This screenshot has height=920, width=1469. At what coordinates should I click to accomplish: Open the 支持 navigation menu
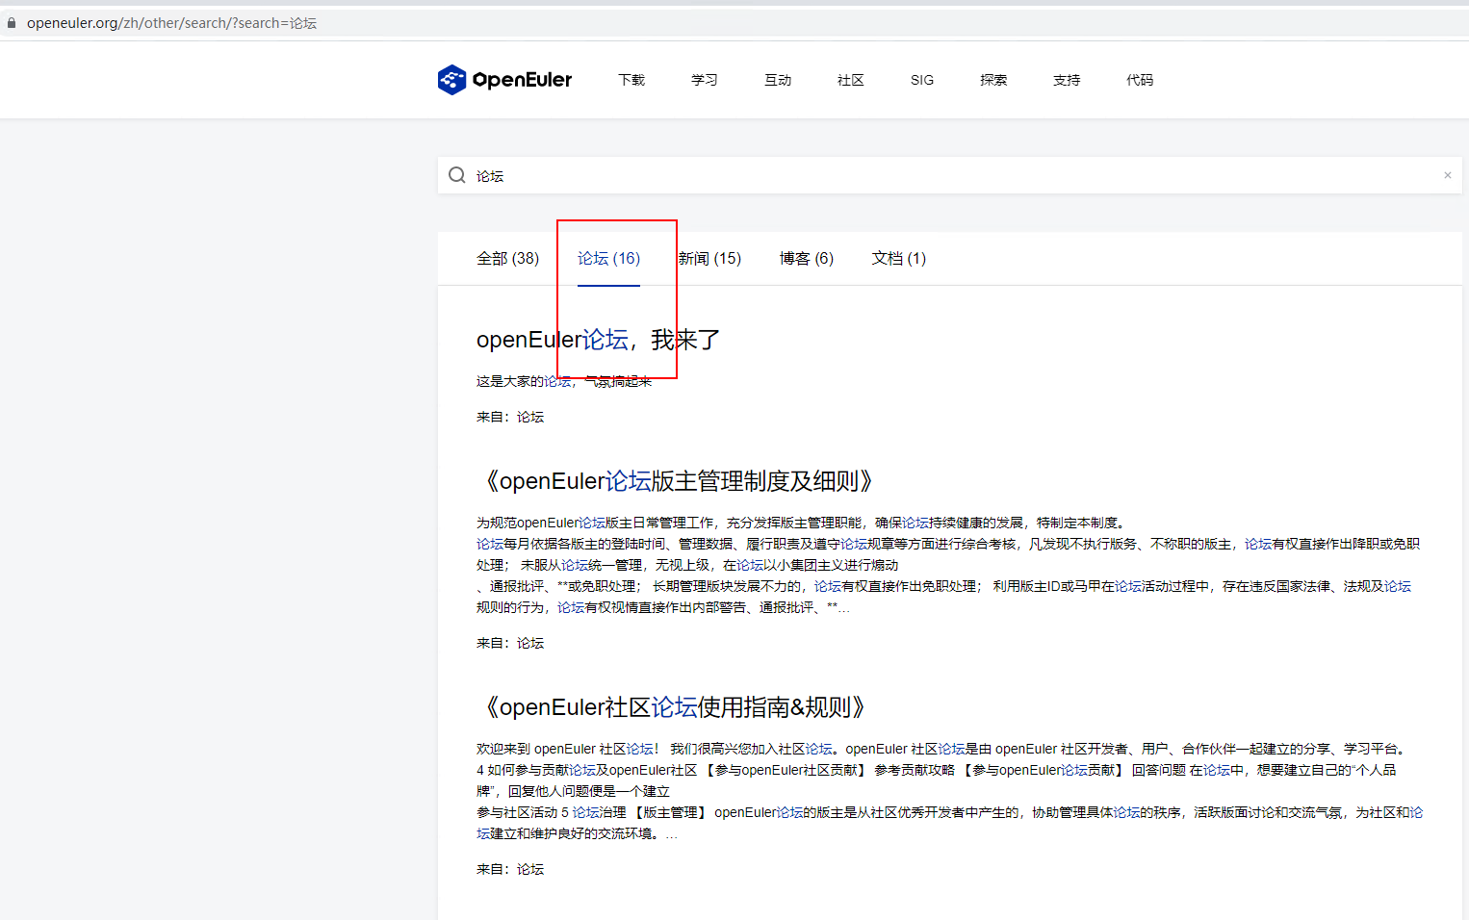tap(1067, 80)
